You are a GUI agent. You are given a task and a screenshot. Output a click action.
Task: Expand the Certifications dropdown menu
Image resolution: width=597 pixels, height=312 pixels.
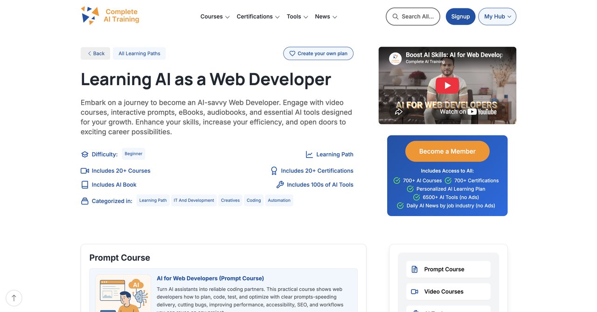[x=258, y=16]
